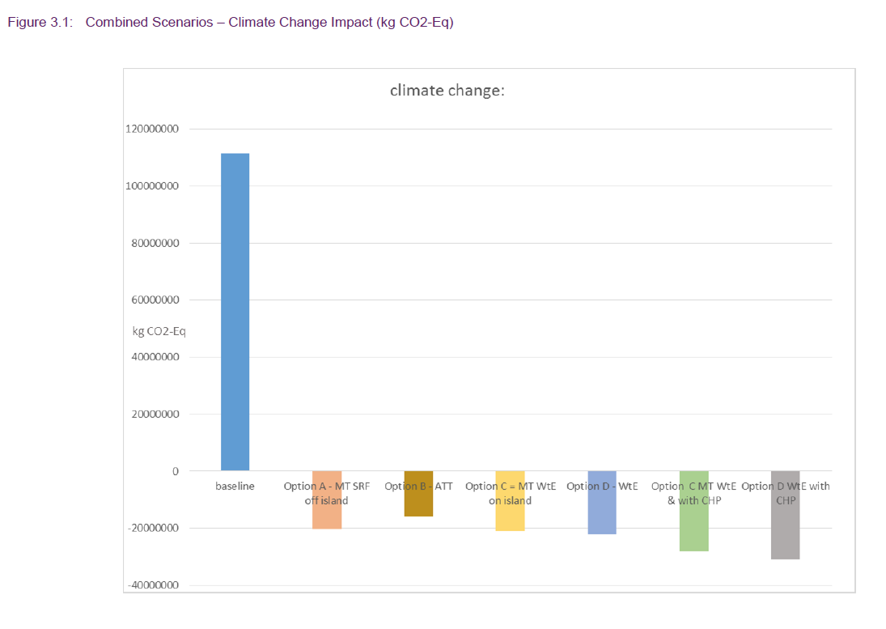Image resolution: width=886 pixels, height=629 pixels.
Task: Click the -20000000 y-axis label
Action: [x=152, y=529]
